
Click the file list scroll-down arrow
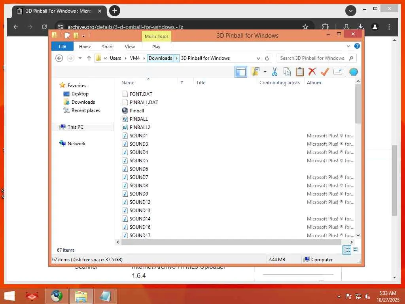pos(358,235)
